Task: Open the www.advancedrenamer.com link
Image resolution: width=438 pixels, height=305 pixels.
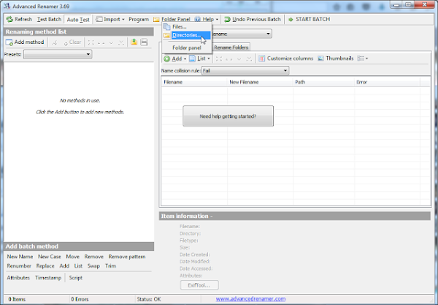Action: (x=250, y=299)
